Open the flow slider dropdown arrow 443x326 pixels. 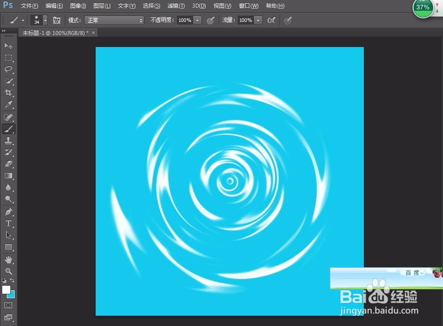[258, 20]
